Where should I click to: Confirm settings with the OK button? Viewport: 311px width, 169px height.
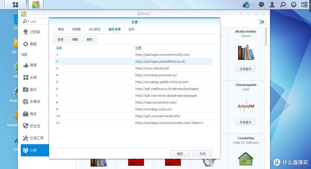[180, 153]
